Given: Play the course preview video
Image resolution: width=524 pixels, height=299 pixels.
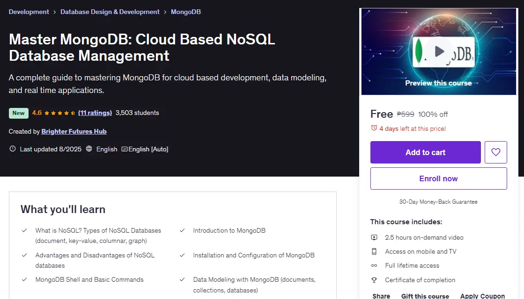Looking at the screenshot, I should (x=439, y=51).
